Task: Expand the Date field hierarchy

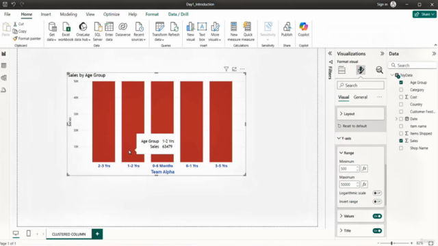Action: click(x=396, y=119)
